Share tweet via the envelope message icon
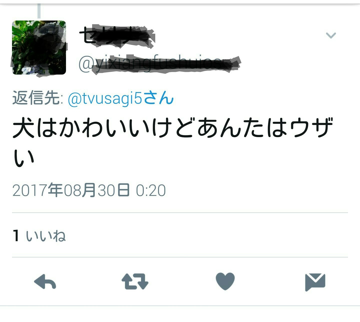360x322 pixels. point(315,282)
